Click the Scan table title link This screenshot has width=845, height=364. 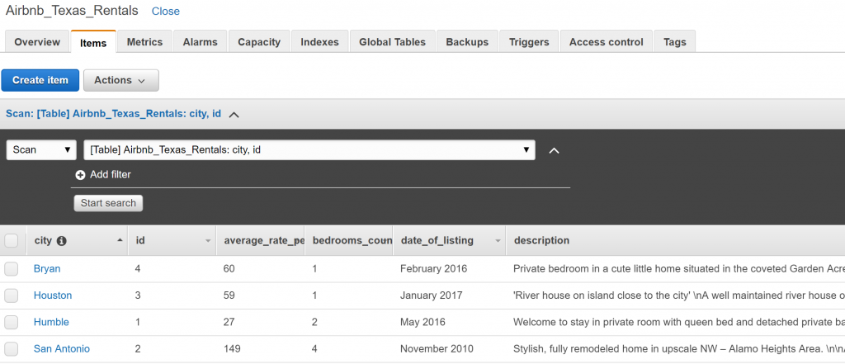(x=113, y=115)
